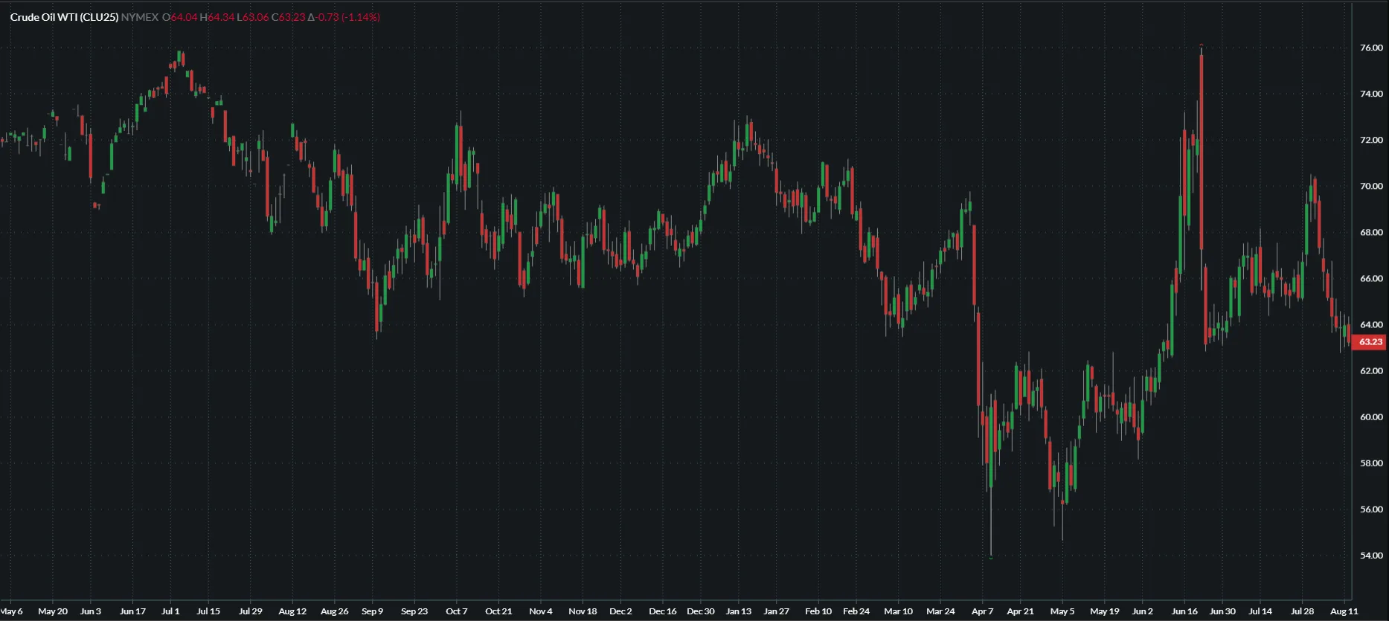The height and width of the screenshot is (621, 1389).
Task: Select the Oct 7 date on time axis
Action: (456, 611)
